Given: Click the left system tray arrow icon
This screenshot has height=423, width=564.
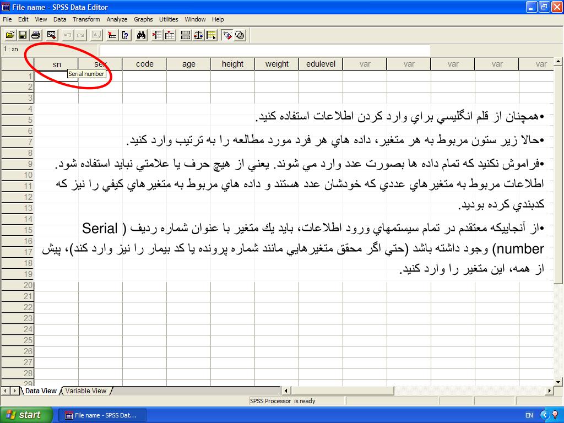Looking at the screenshot, I should pyautogui.click(x=545, y=415).
